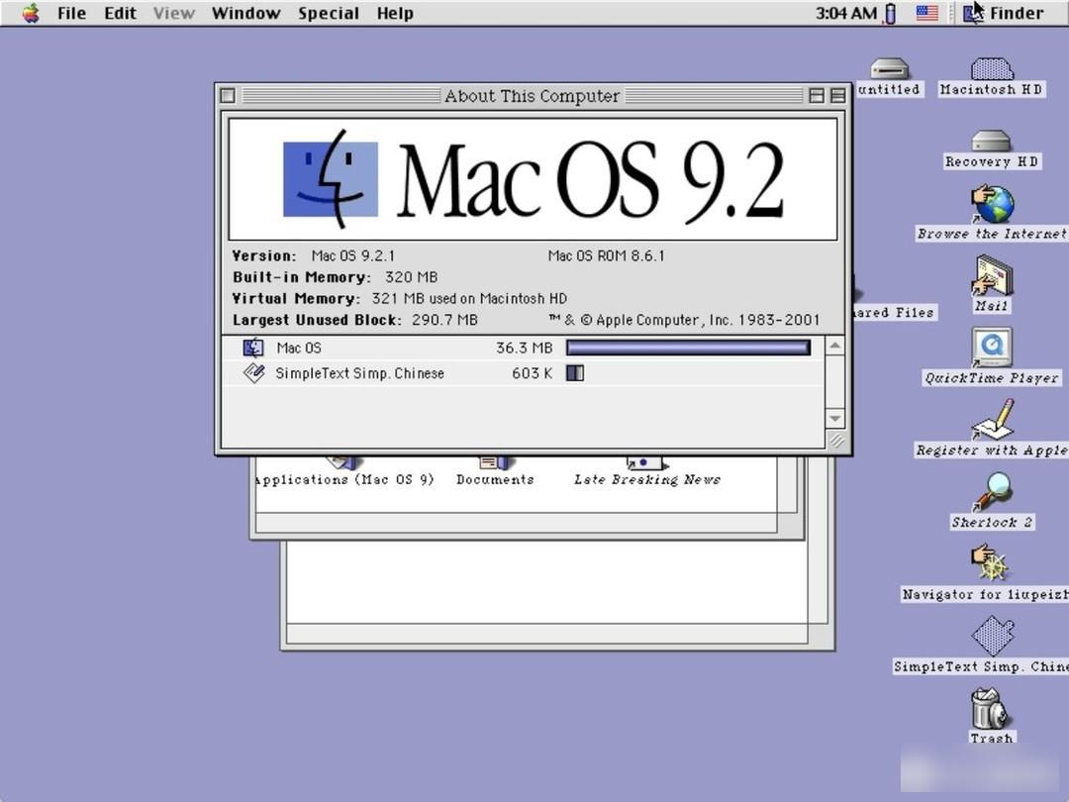The height and width of the screenshot is (802, 1069).
Task: Click the Virtual Memory 321 MB text
Action: (469, 299)
